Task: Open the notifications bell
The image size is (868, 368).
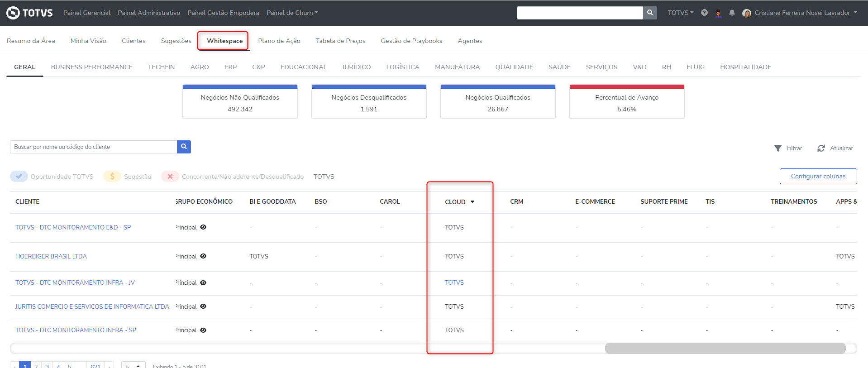Action: click(732, 13)
